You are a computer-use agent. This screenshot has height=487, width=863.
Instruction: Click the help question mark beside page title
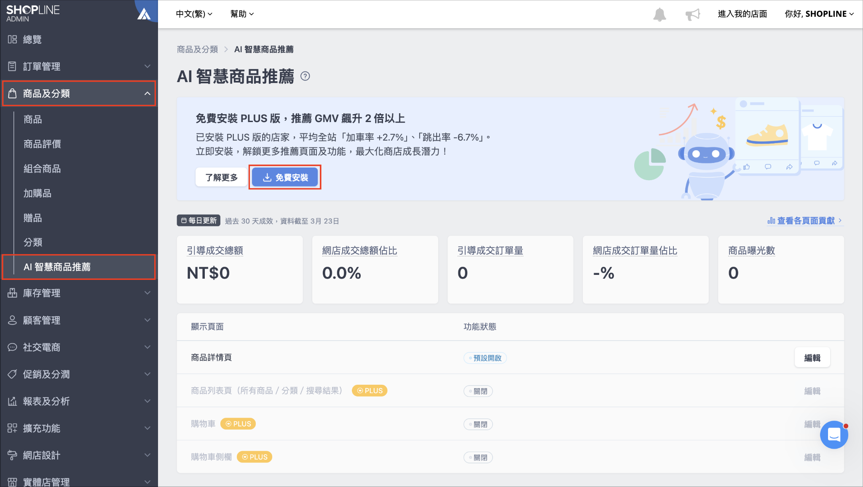(x=305, y=76)
